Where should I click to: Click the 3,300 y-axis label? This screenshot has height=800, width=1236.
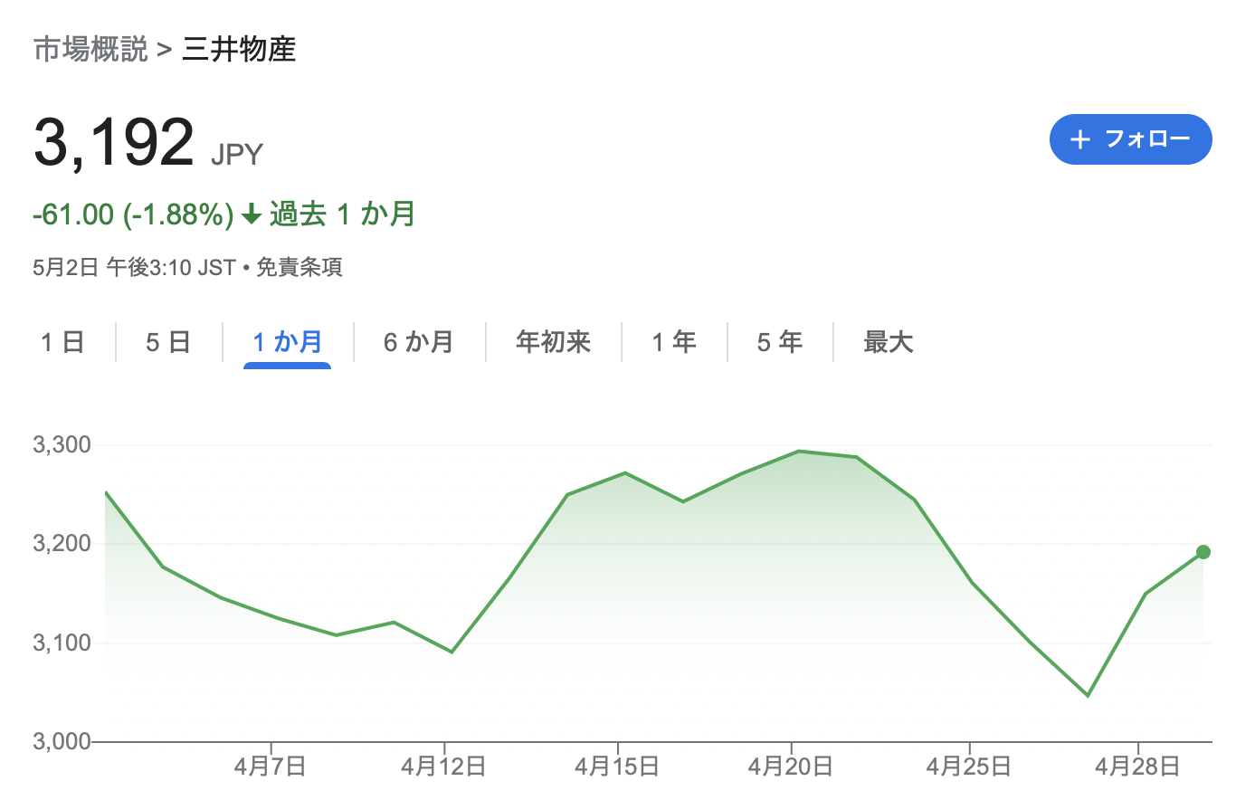[x=62, y=445]
